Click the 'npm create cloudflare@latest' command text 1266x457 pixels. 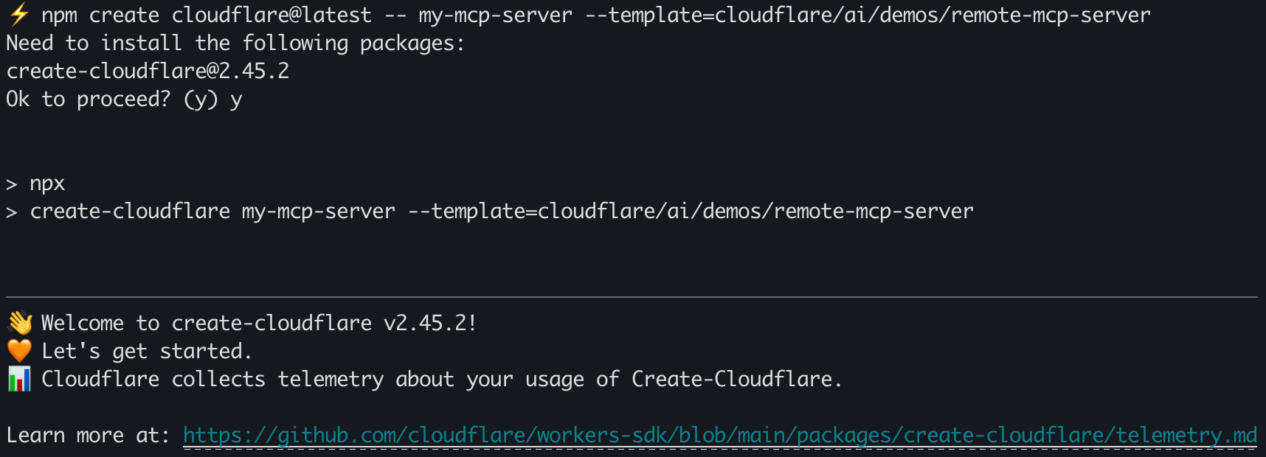coord(207,15)
